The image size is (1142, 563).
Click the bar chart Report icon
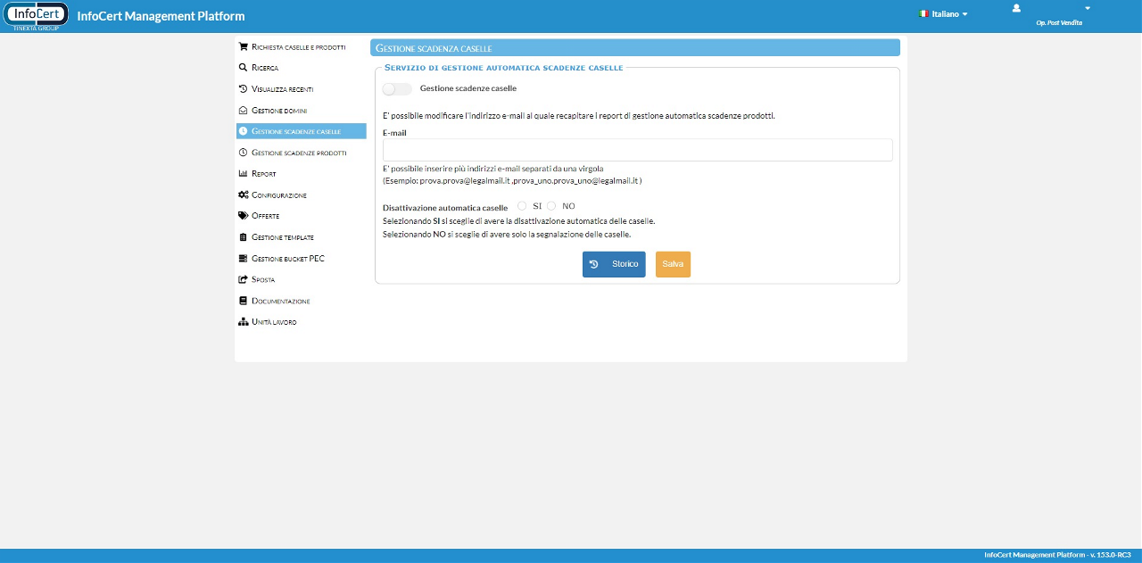click(243, 174)
